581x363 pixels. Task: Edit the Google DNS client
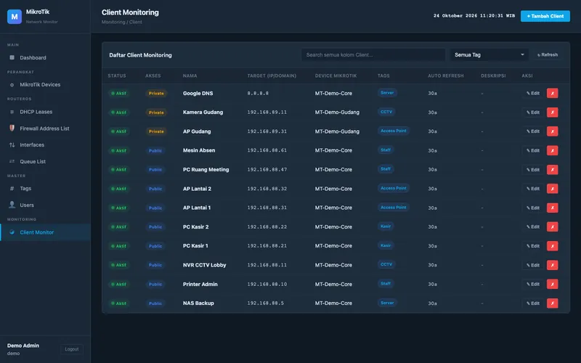coord(533,94)
